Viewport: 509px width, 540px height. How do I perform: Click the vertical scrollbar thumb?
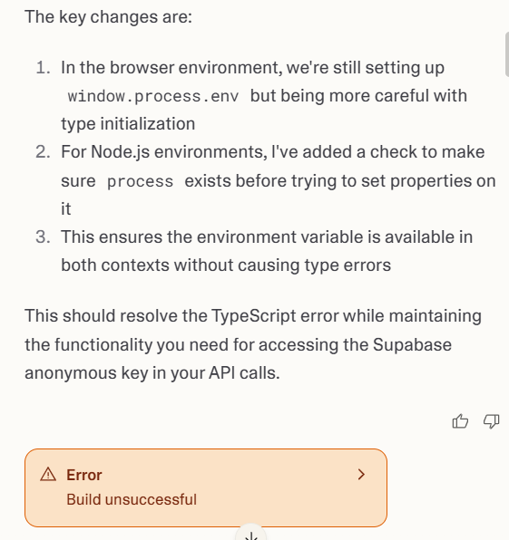(506, 54)
